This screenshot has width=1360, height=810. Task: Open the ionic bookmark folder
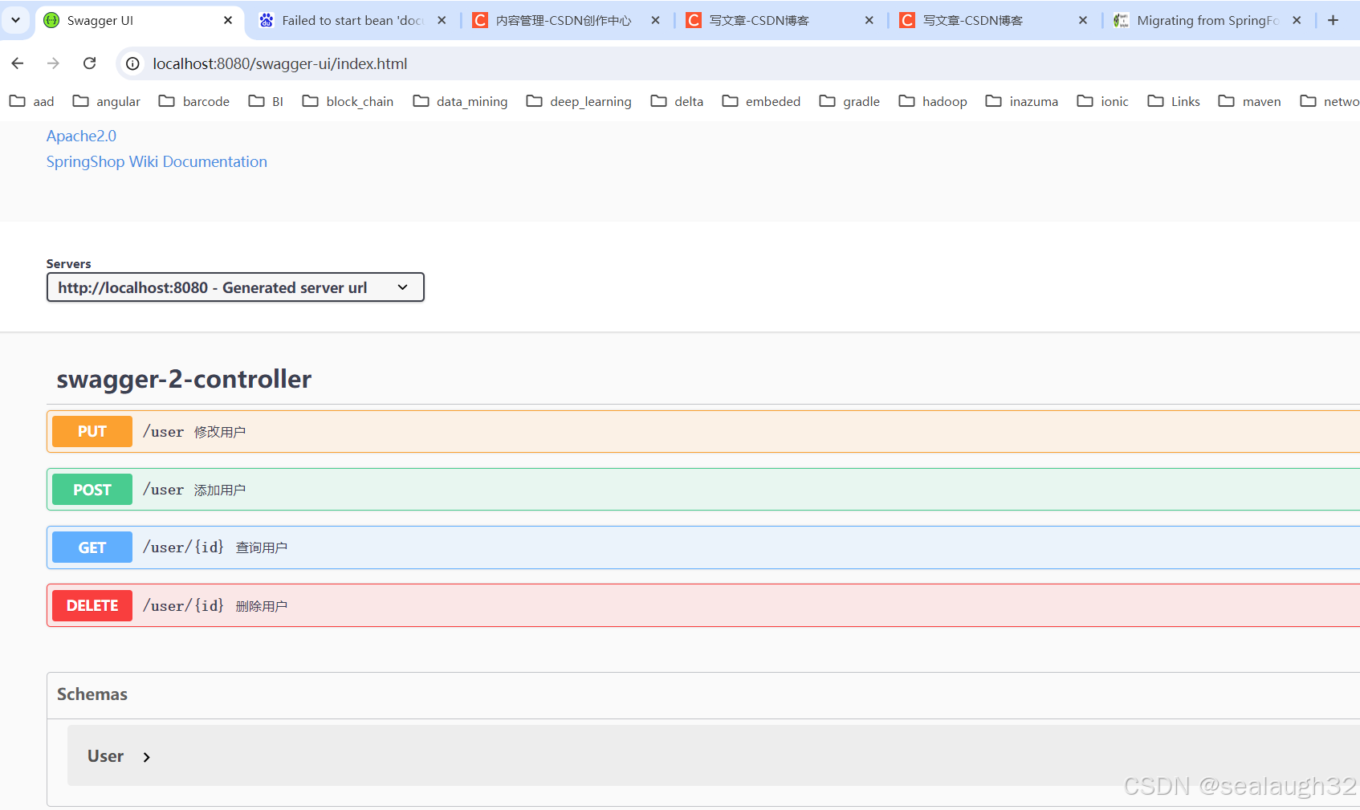(1102, 101)
